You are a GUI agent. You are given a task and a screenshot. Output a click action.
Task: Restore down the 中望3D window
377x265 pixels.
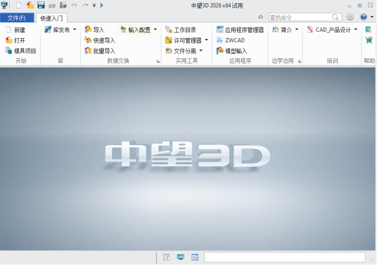pyautogui.click(x=360, y=5)
